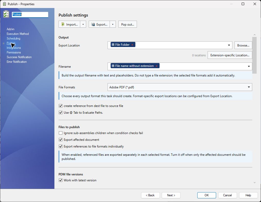Expand the Filename dropdown
Screen dimensions: 261x202
(x=249, y=66)
